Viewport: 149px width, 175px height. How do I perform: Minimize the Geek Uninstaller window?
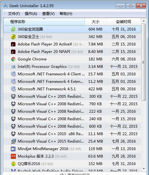(120, 6)
